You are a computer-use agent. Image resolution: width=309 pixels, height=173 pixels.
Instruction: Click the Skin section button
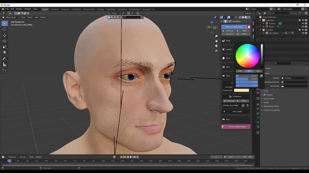[x=227, y=67]
